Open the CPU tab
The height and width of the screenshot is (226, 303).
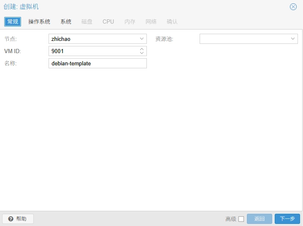pos(108,22)
